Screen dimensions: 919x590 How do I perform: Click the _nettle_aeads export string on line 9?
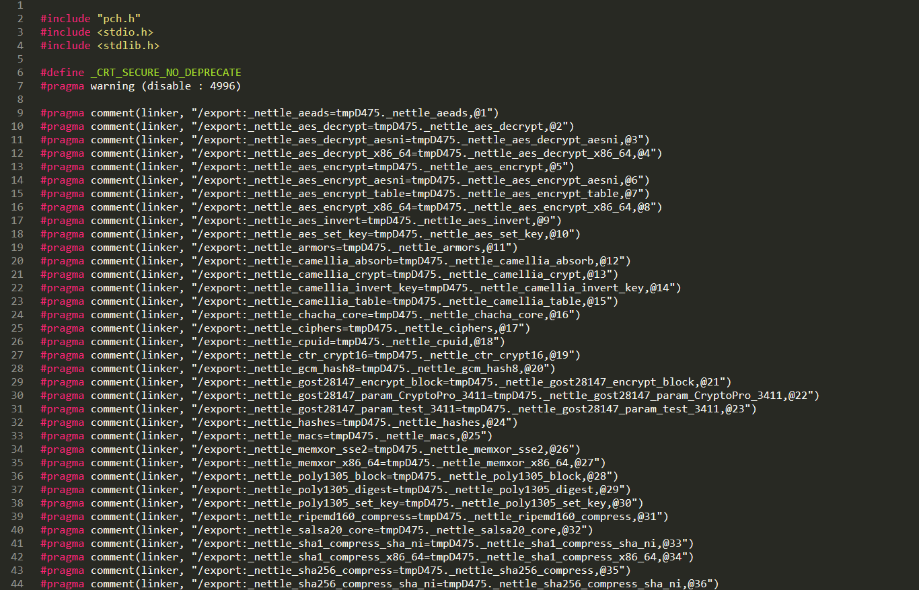[x=344, y=113]
